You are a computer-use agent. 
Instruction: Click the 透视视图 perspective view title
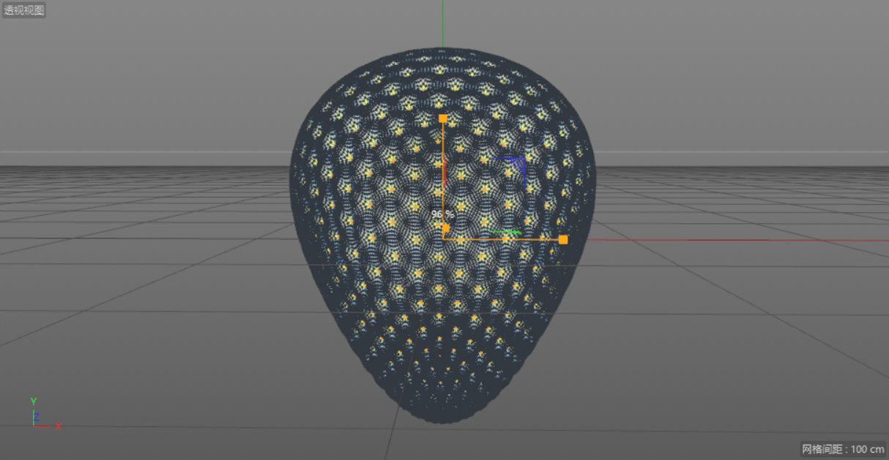pos(22,10)
